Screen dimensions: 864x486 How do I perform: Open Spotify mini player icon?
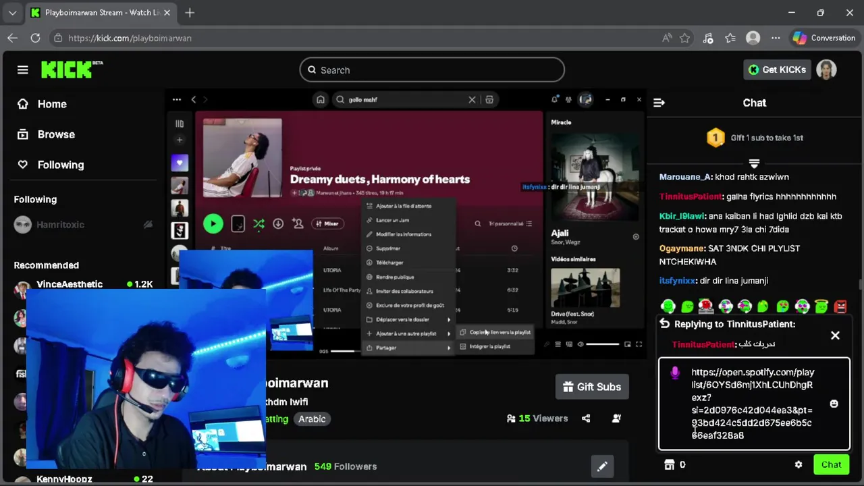627,344
